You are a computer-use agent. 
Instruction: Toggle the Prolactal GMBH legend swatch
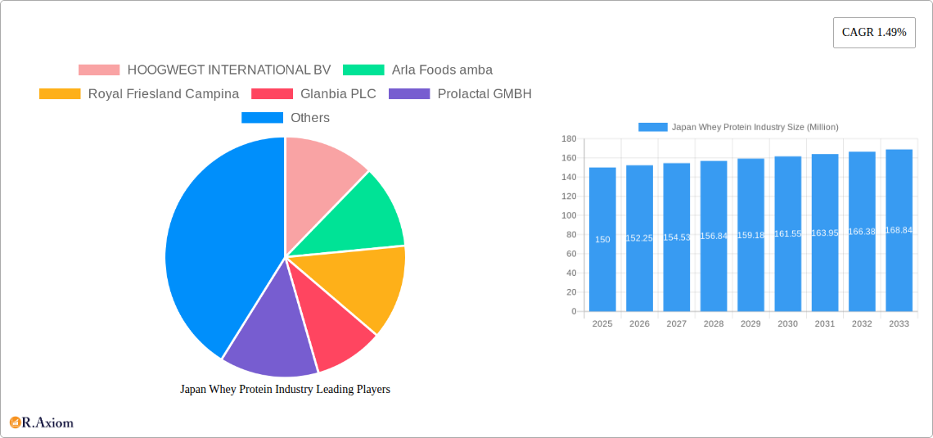tap(408, 94)
